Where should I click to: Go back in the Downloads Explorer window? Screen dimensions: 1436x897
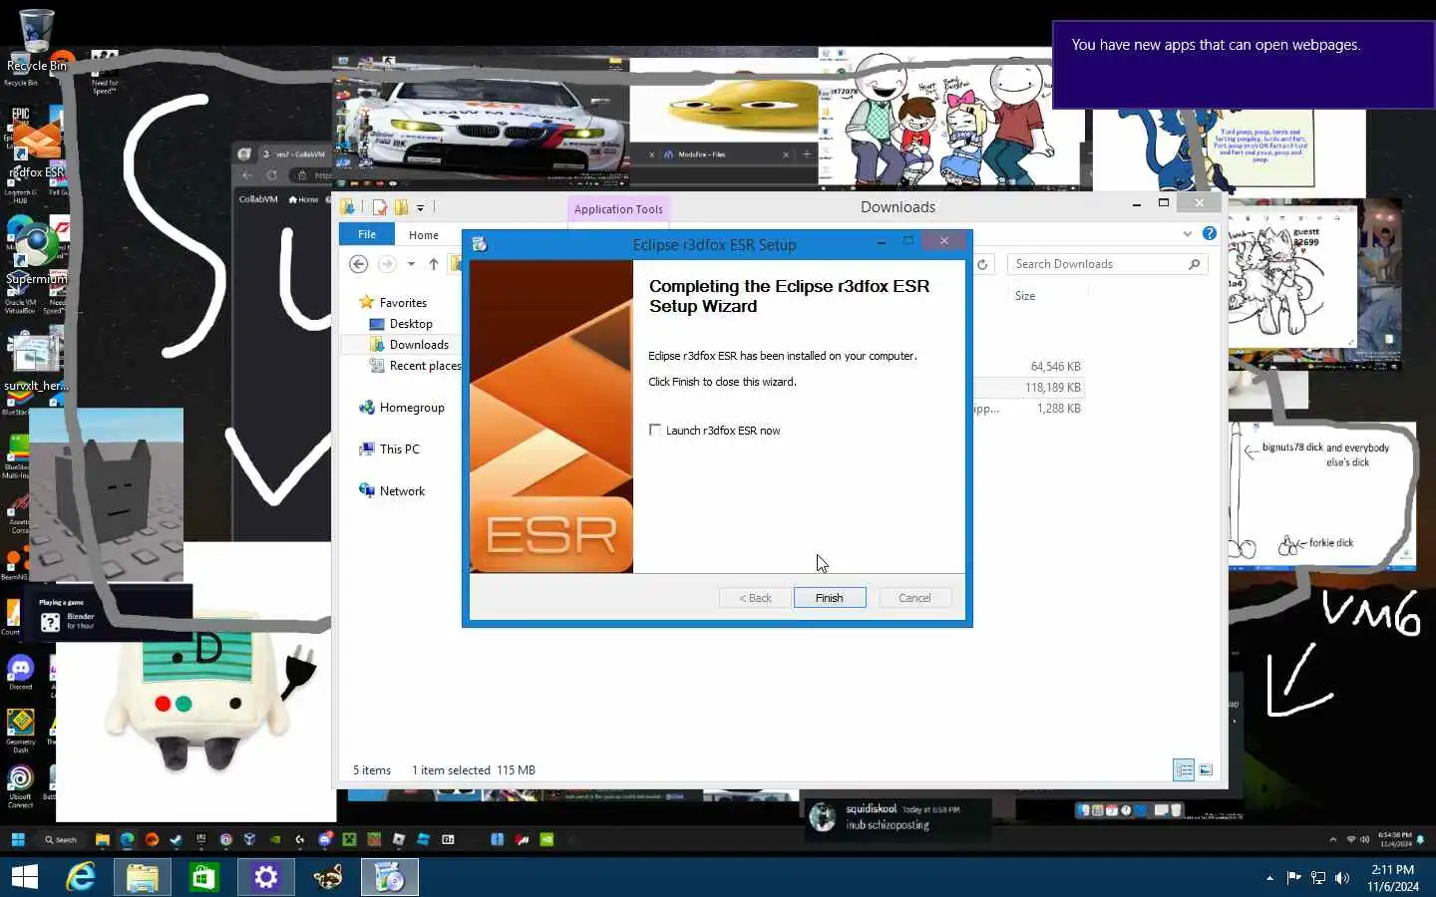(359, 264)
